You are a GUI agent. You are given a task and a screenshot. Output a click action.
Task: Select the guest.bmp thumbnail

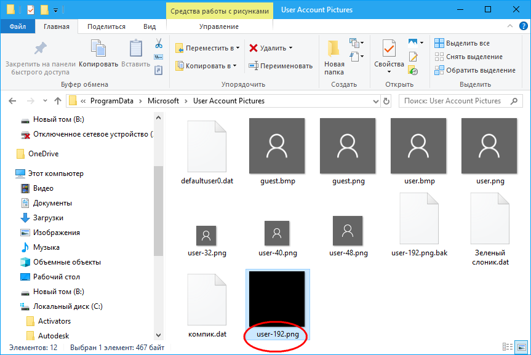click(277, 146)
